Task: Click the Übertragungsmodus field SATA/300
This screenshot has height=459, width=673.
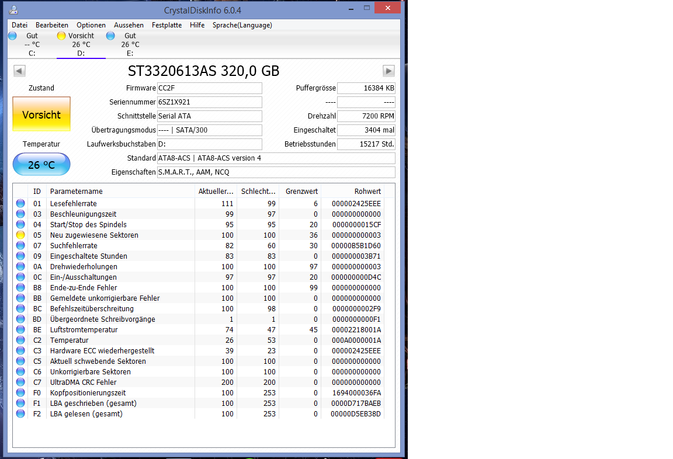Action: (x=210, y=130)
